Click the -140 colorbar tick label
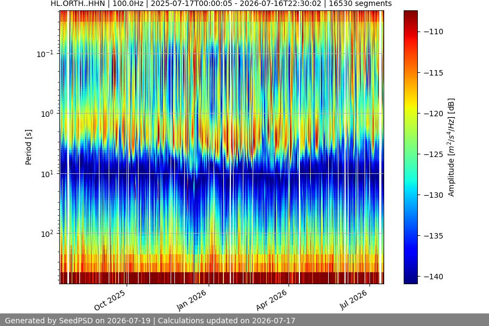 [433, 277]
